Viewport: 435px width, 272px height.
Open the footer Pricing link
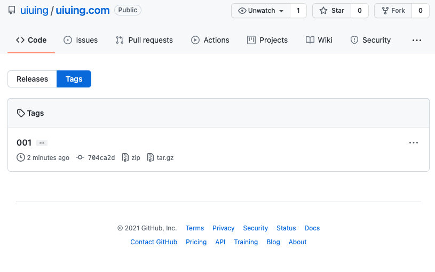point(196,242)
